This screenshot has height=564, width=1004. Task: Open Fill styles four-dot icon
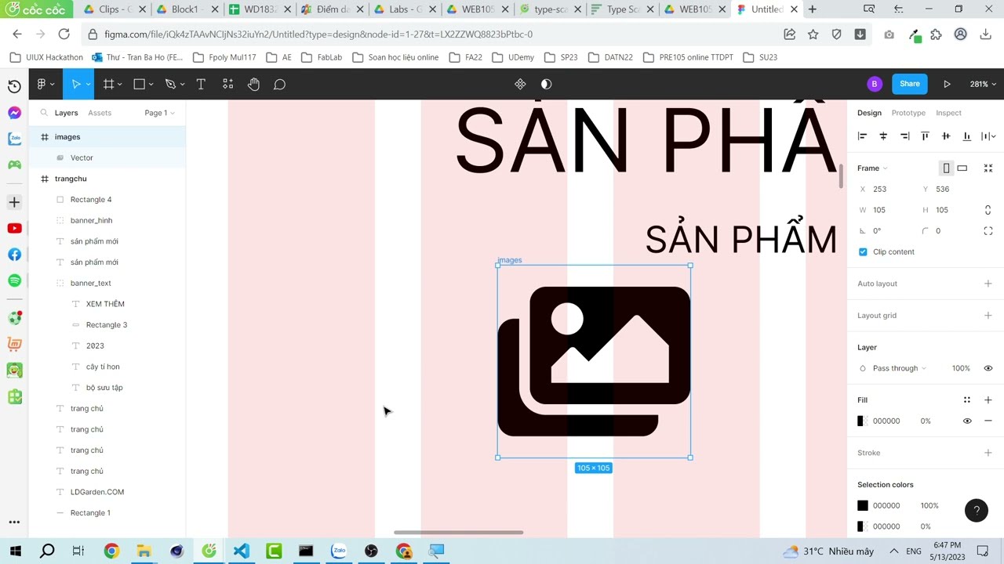tap(967, 399)
